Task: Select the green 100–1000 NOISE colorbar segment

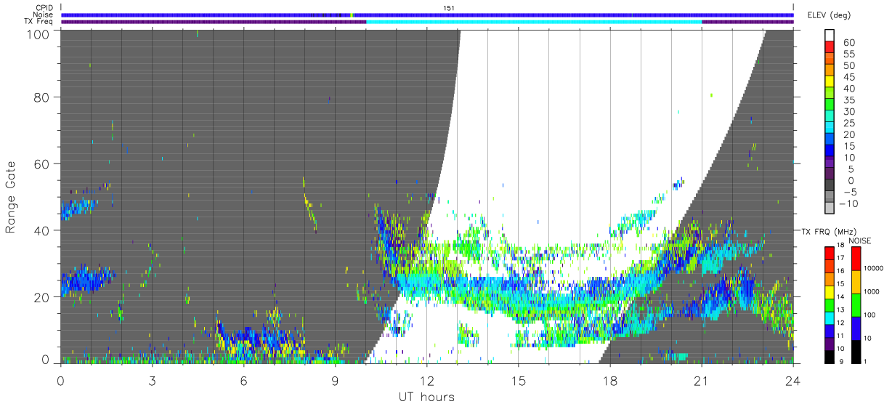Action: [855, 304]
